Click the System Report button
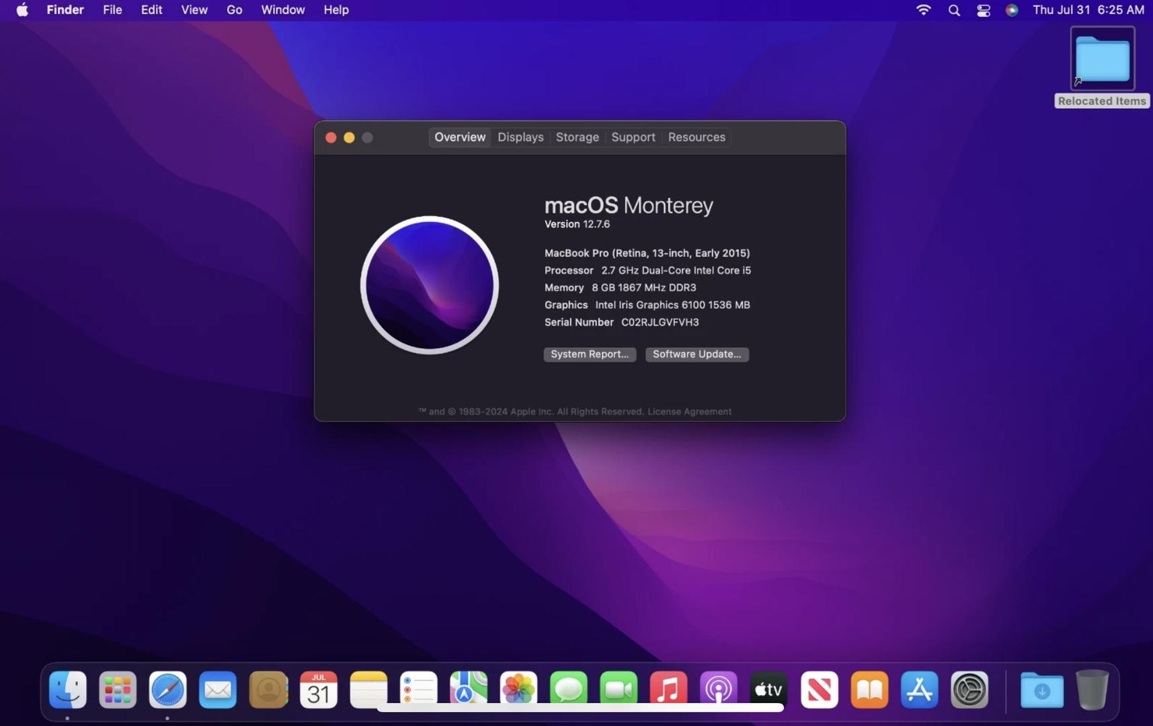Image resolution: width=1153 pixels, height=726 pixels. click(x=590, y=354)
